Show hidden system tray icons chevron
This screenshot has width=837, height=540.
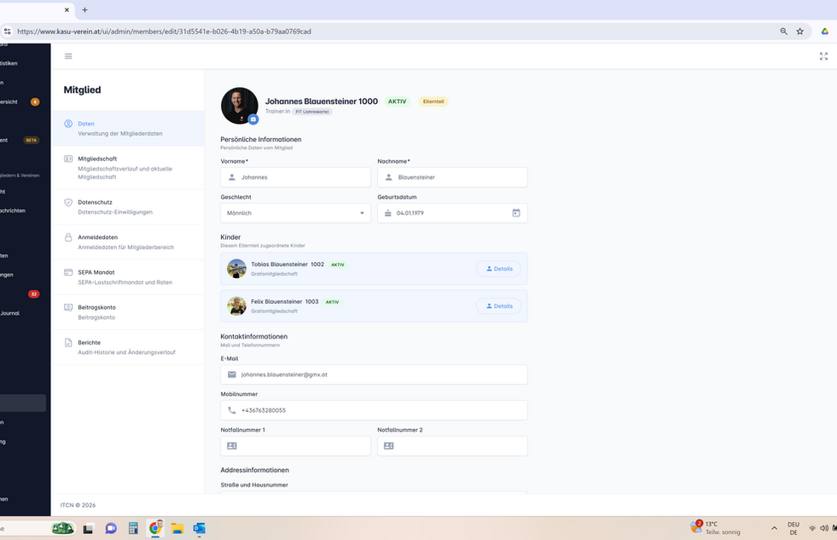click(x=774, y=528)
